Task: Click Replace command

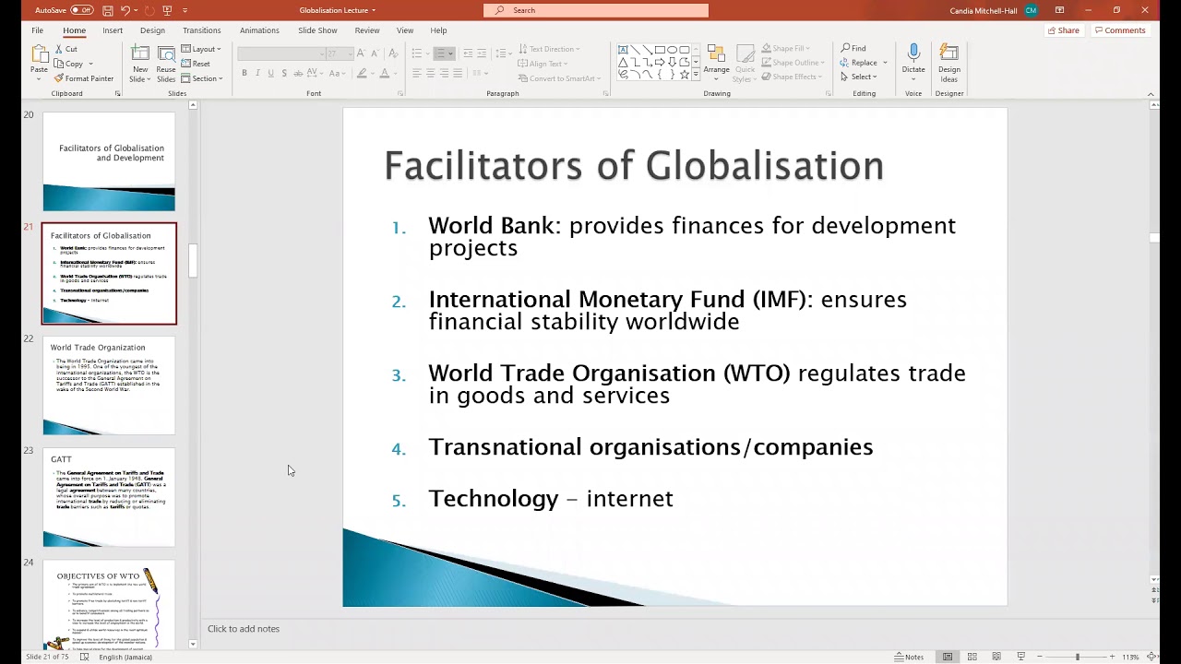Action: [x=863, y=63]
